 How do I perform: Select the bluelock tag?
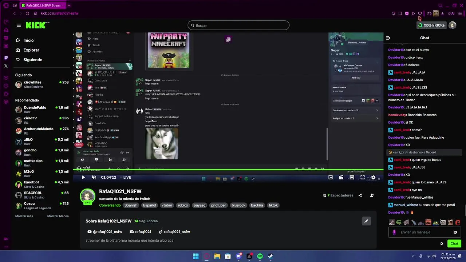238,205
